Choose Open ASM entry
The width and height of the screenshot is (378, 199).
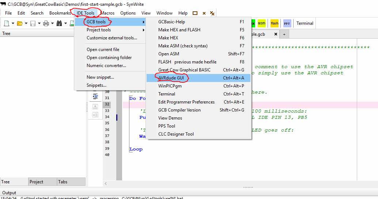click(199, 54)
